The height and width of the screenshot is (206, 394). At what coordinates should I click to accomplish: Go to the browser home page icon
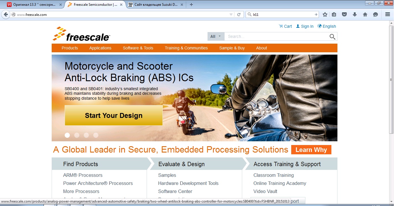coord(365,14)
